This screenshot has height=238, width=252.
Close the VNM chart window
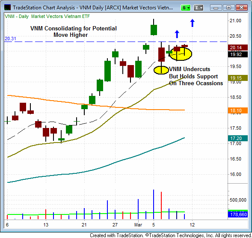[242, 8]
